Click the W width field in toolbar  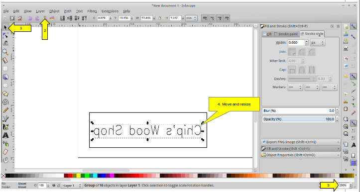[x=146, y=18]
